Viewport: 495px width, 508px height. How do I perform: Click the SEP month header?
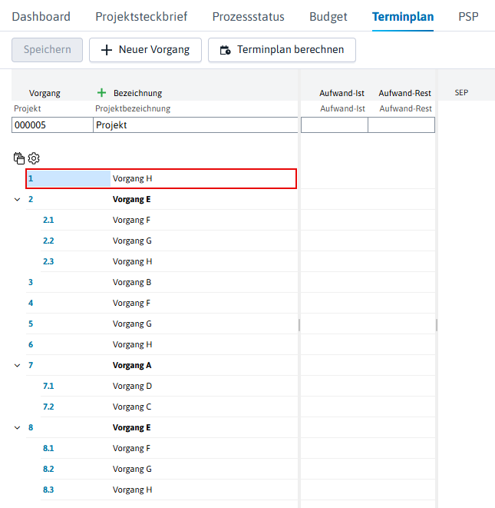click(x=461, y=93)
